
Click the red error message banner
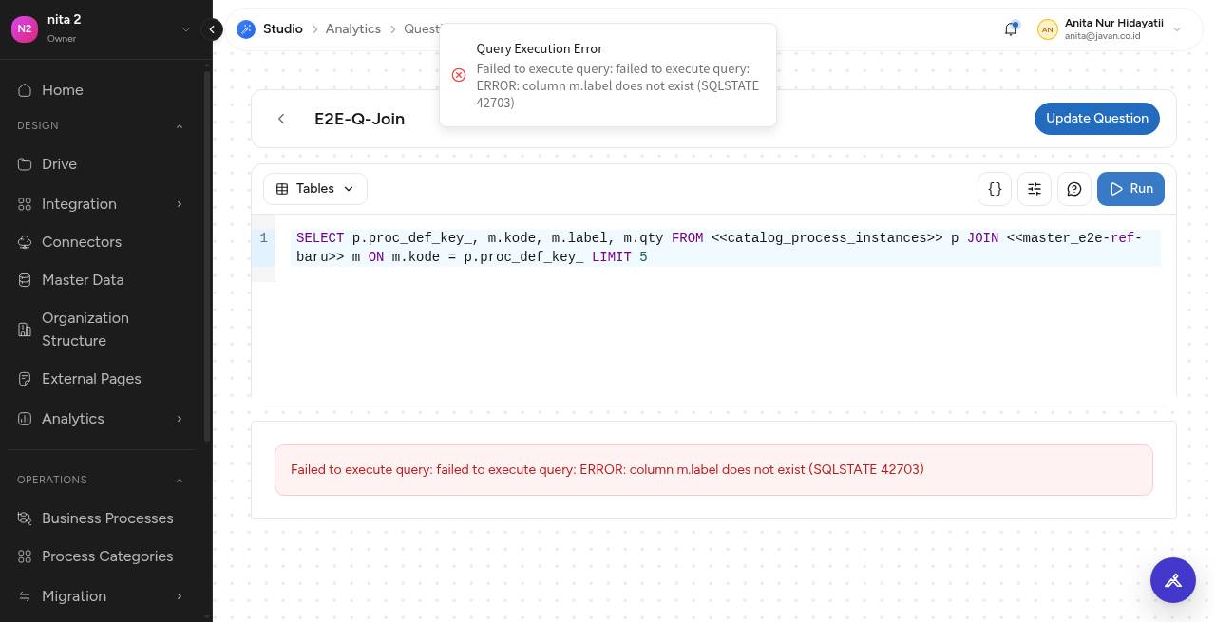pos(713,470)
